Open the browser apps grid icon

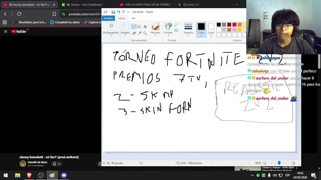(5, 22)
